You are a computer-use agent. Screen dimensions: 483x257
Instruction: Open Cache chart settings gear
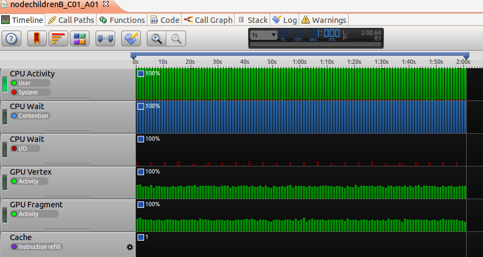[130, 247]
